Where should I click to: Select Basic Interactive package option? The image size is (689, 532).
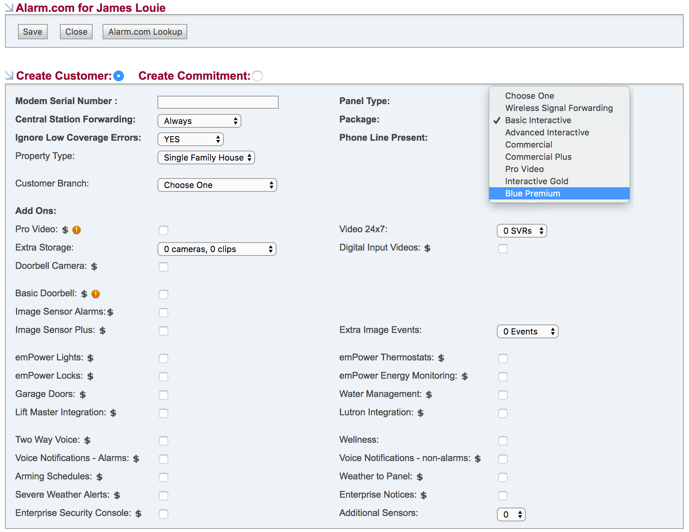click(x=559, y=120)
